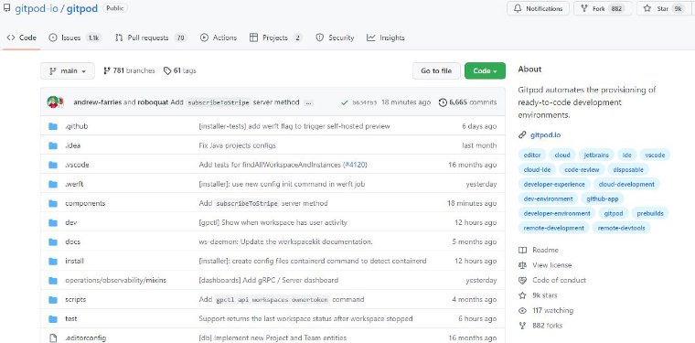Switch to the Code tab
The width and height of the screenshot is (695, 343).
[x=22, y=38]
